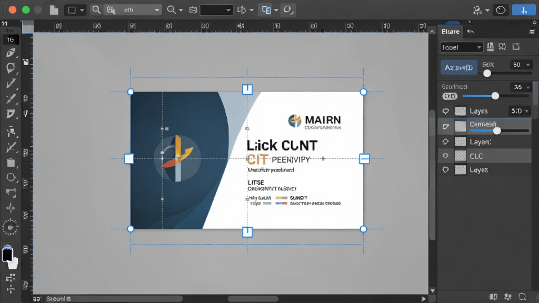Select the CLC layer row
This screenshot has height=303, width=539.
485,156
